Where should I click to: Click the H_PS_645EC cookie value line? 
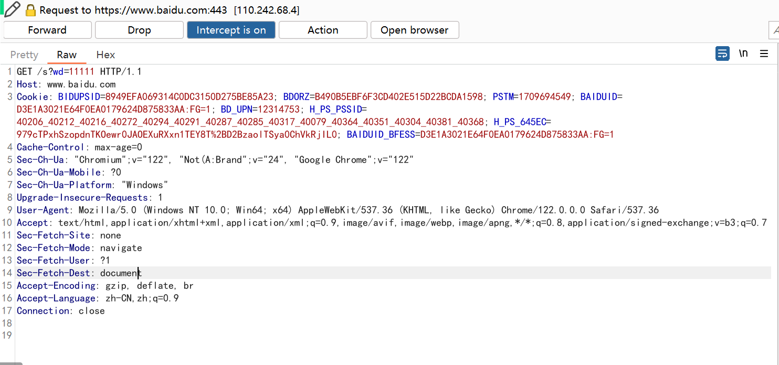[x=177, y=135]
